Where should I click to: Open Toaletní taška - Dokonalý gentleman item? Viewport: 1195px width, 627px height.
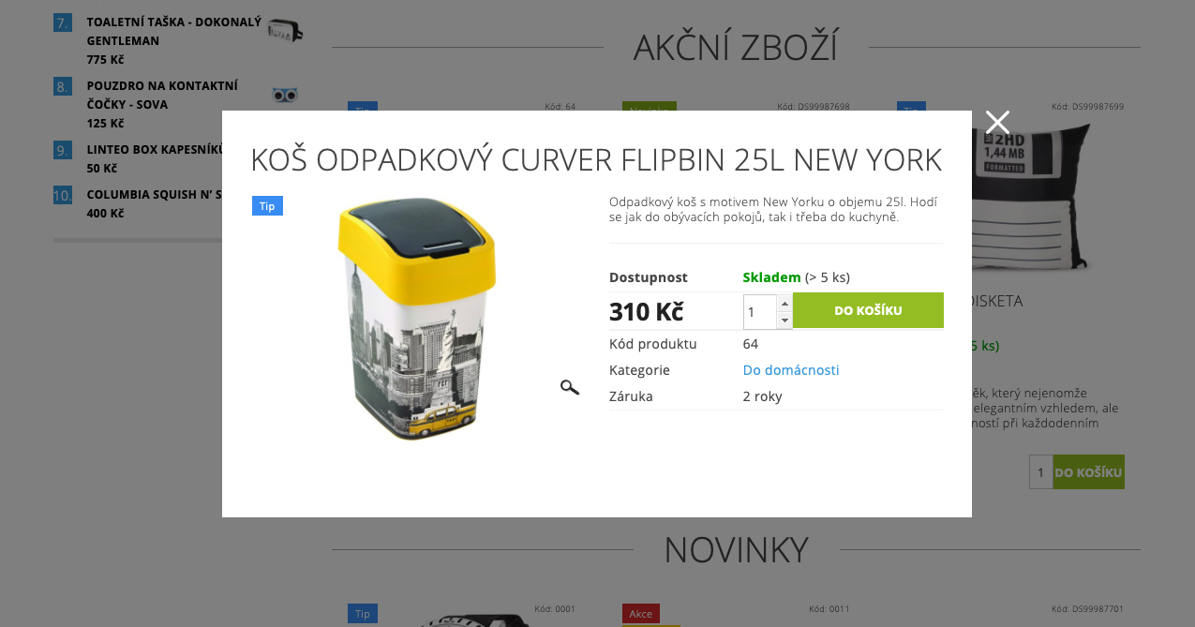tap(173, 31)
